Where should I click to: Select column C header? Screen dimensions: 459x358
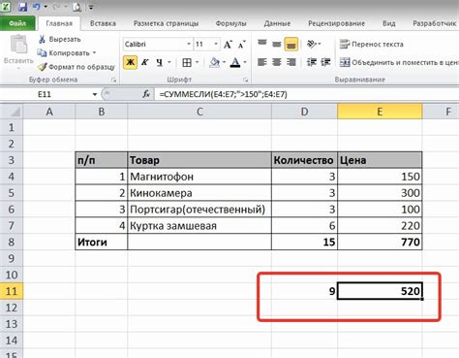(x=199, y=112)
